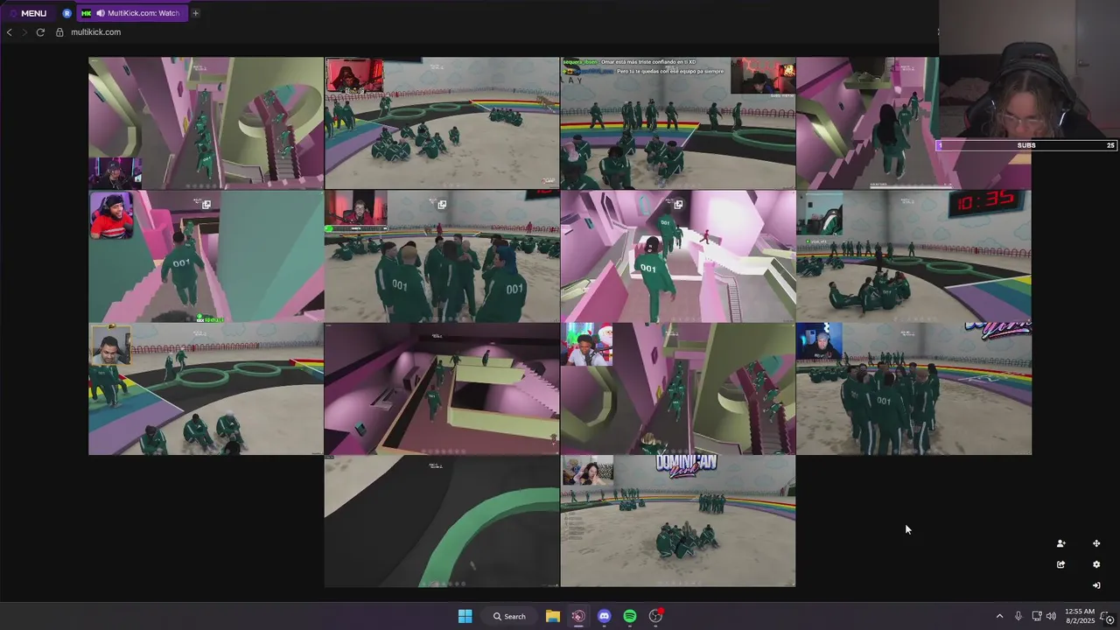Viewport: 1120px width, 630px height.
Task: Click the add streamer person-plus icon
Action: tap(1060, 543)
